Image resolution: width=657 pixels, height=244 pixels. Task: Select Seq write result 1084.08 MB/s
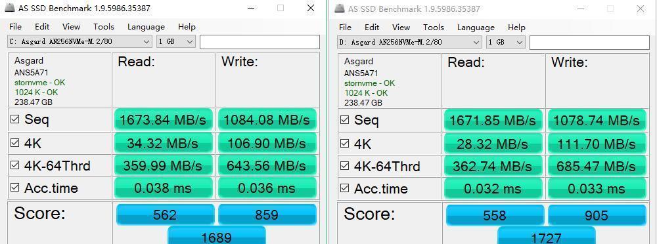coord(267,120)
